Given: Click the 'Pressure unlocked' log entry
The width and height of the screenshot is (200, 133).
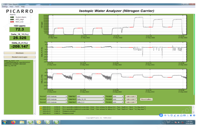Looking at the screenshot, I should [x=69, y=111].
